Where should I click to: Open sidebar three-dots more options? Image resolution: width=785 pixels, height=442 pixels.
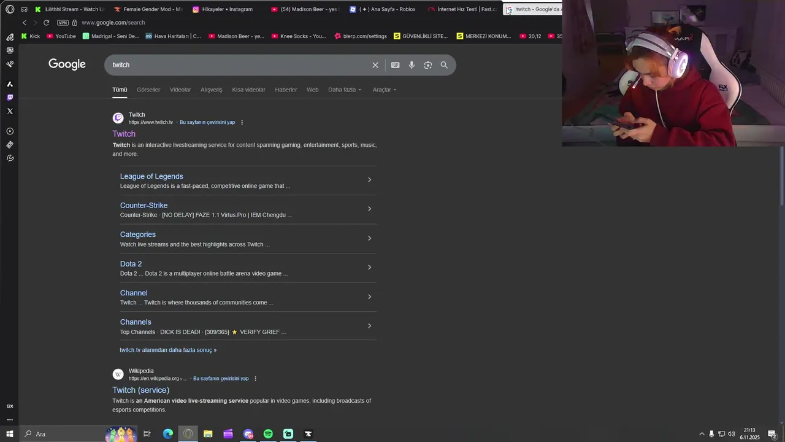[10, 420]
